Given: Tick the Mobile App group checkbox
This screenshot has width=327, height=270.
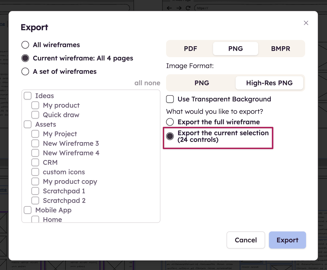Looking at the screenshot, I should (28, 210).
